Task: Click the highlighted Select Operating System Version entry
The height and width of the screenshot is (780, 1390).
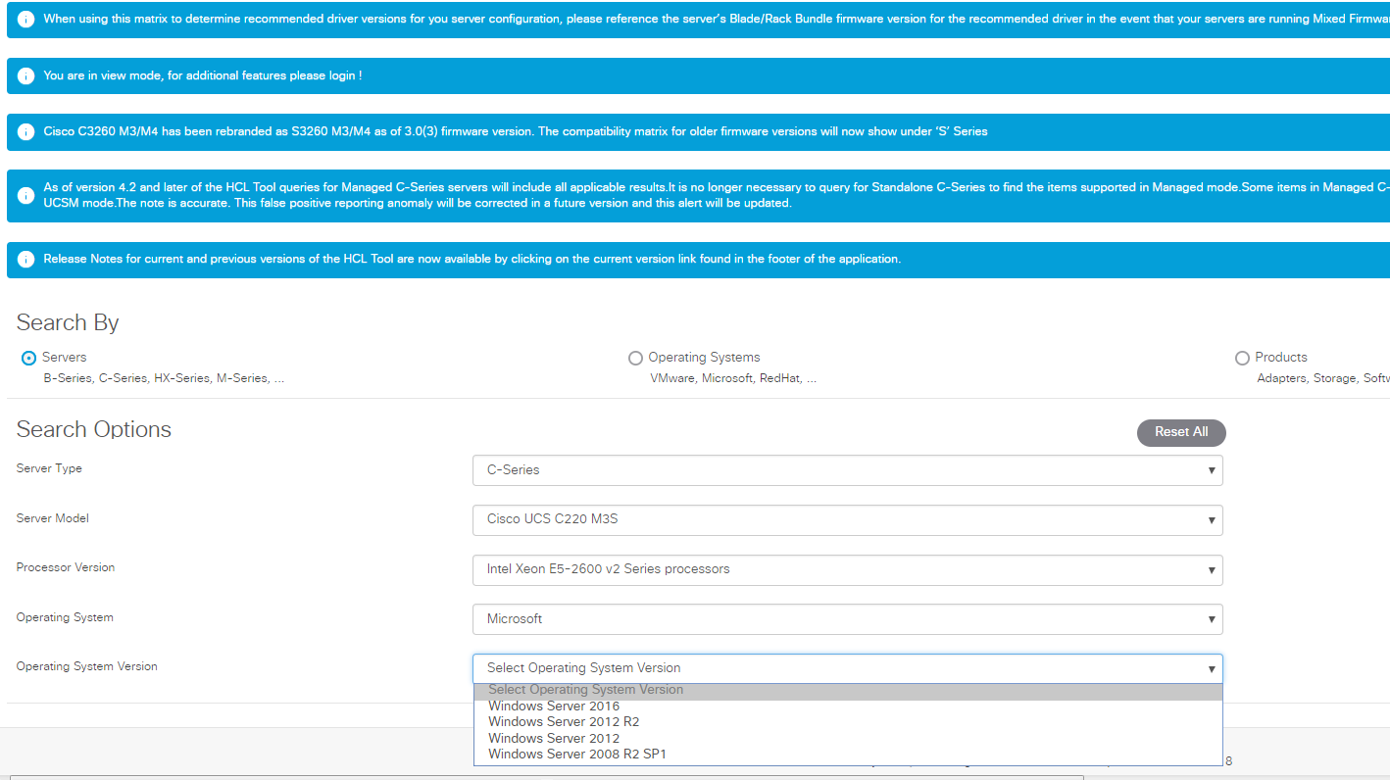Action: click(585, 689)
